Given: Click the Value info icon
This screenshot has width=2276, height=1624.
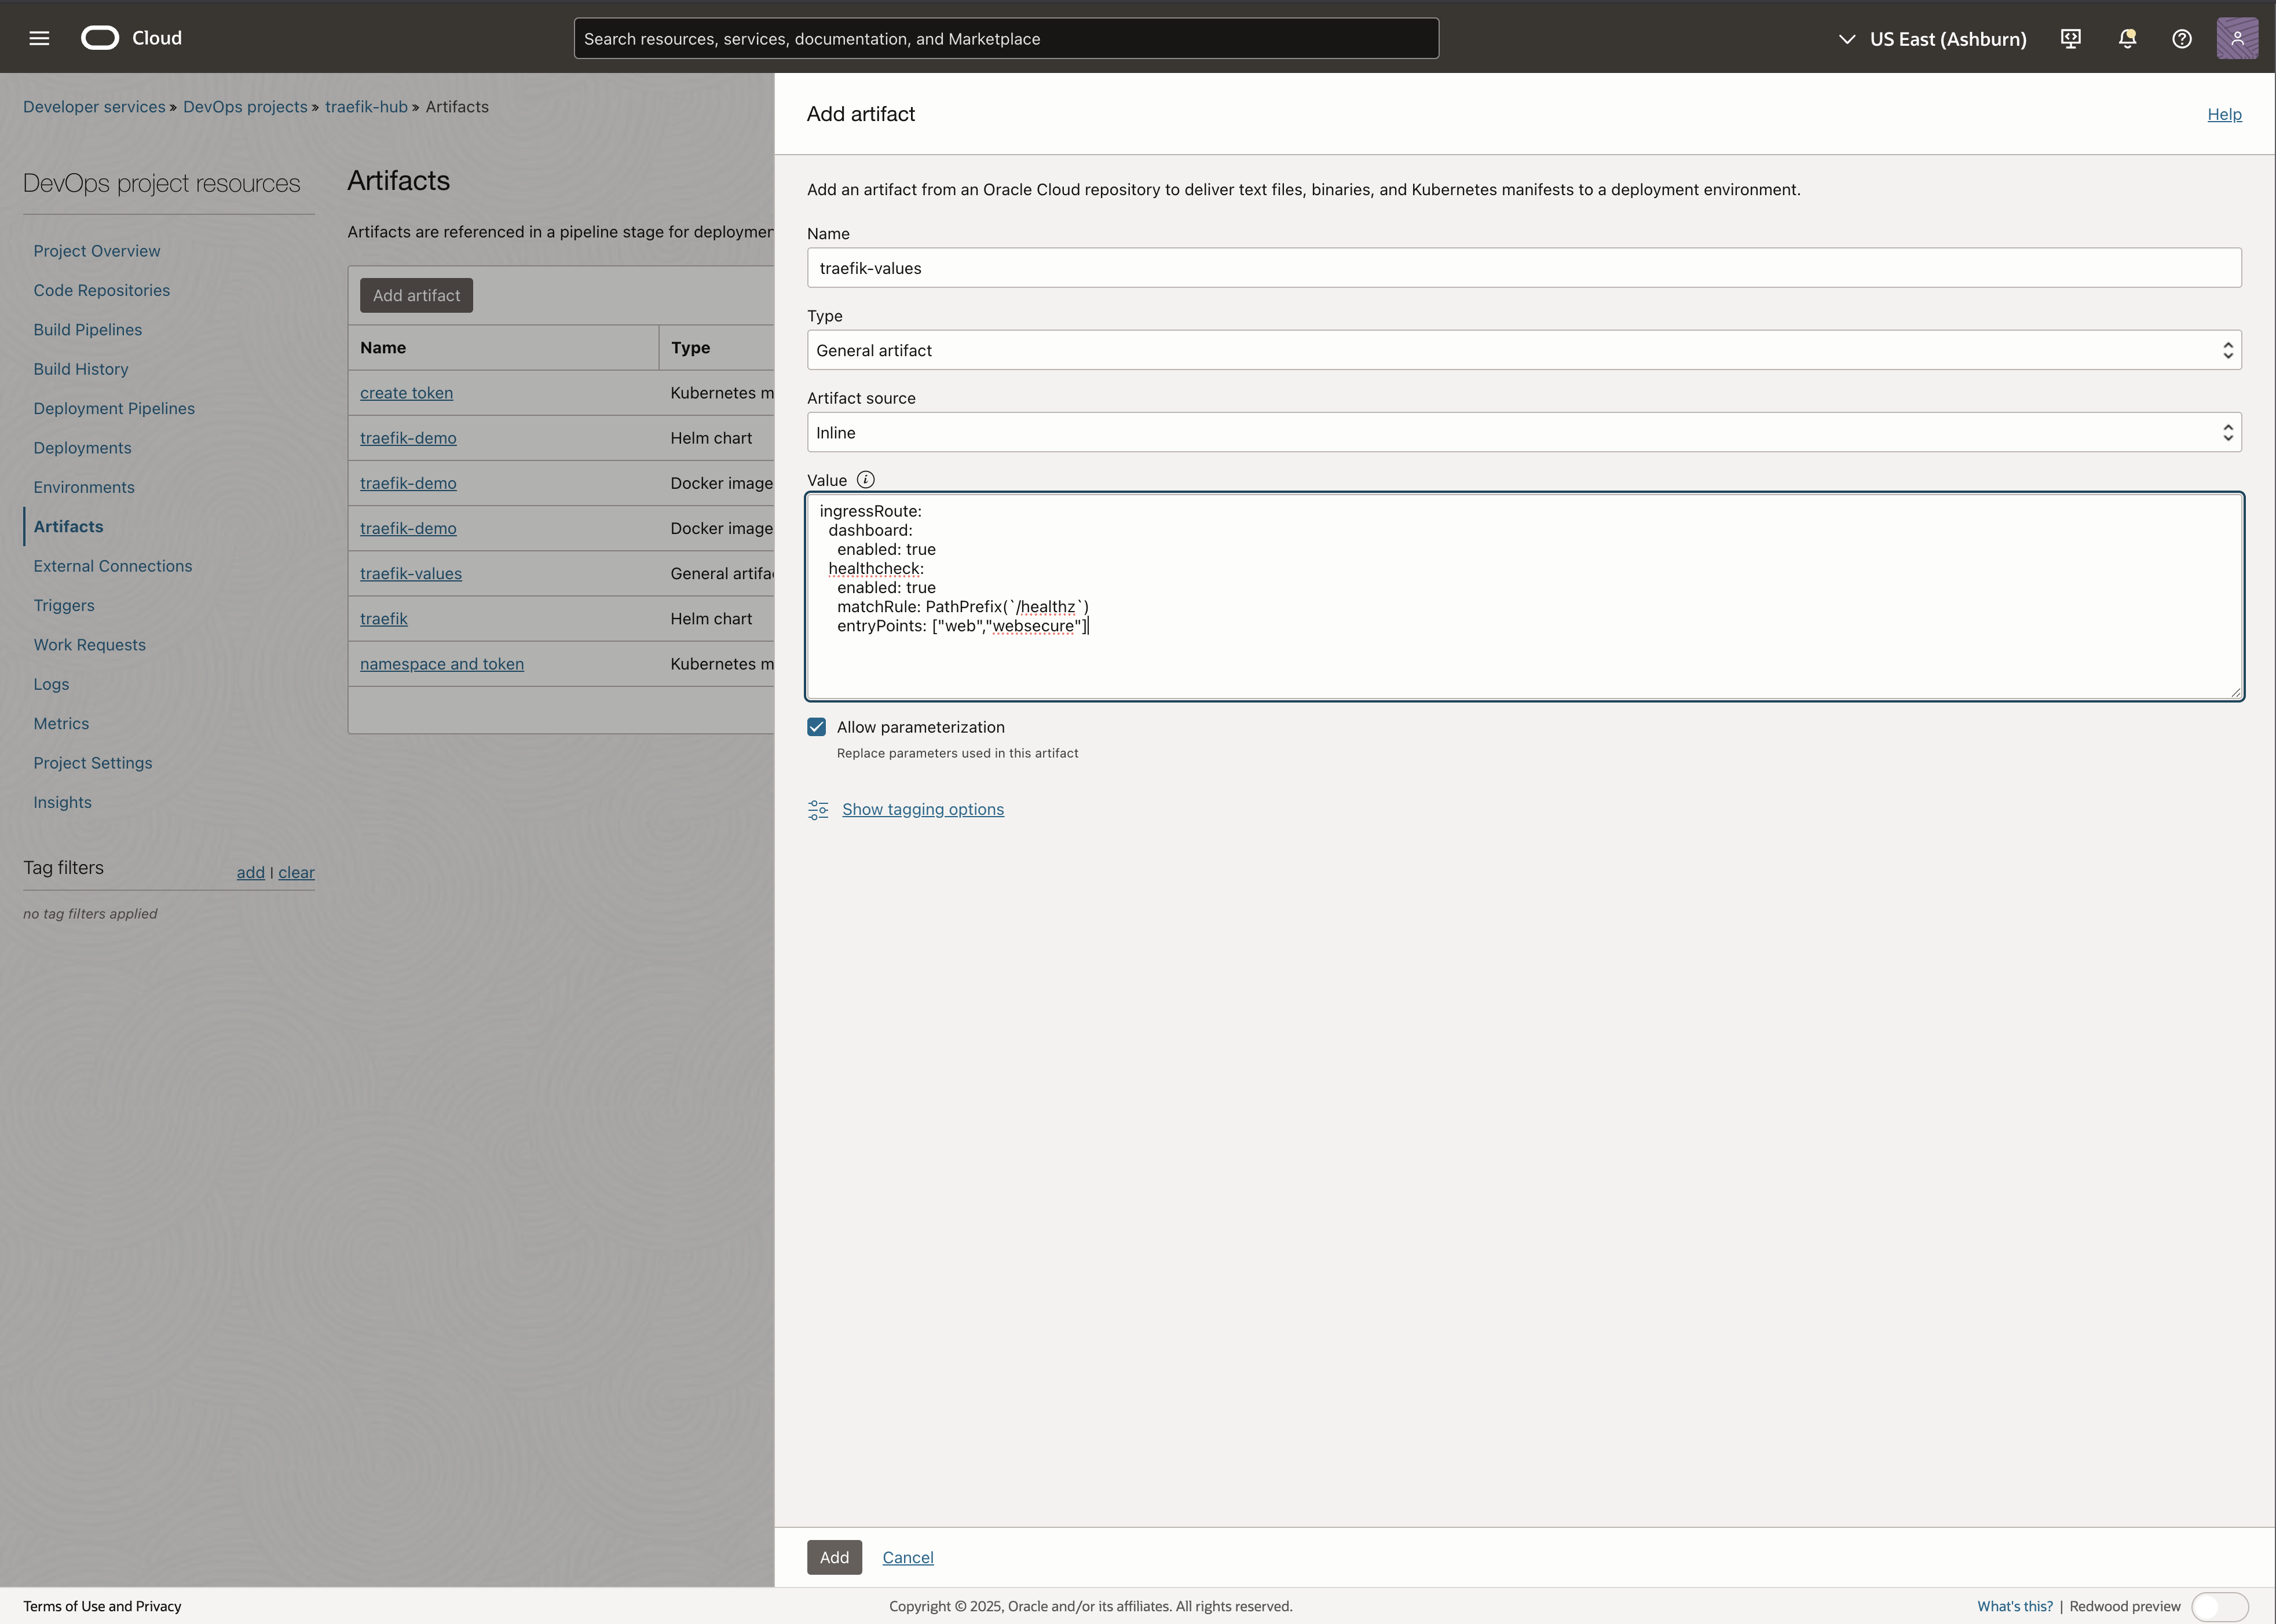Looking at the screenshot, I should click(866, 480).
